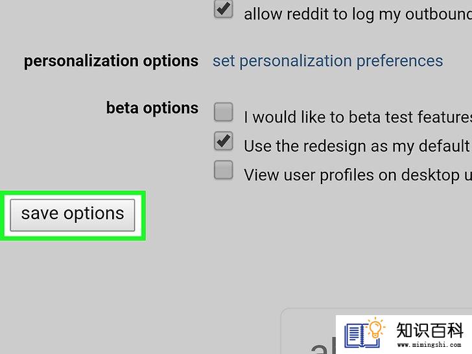Click the 'Use the redesign as my default' label
Screen dimensions: 472x354
pos(358,147)
